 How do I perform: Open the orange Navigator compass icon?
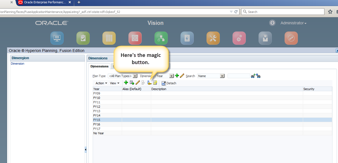coord(291,38)
